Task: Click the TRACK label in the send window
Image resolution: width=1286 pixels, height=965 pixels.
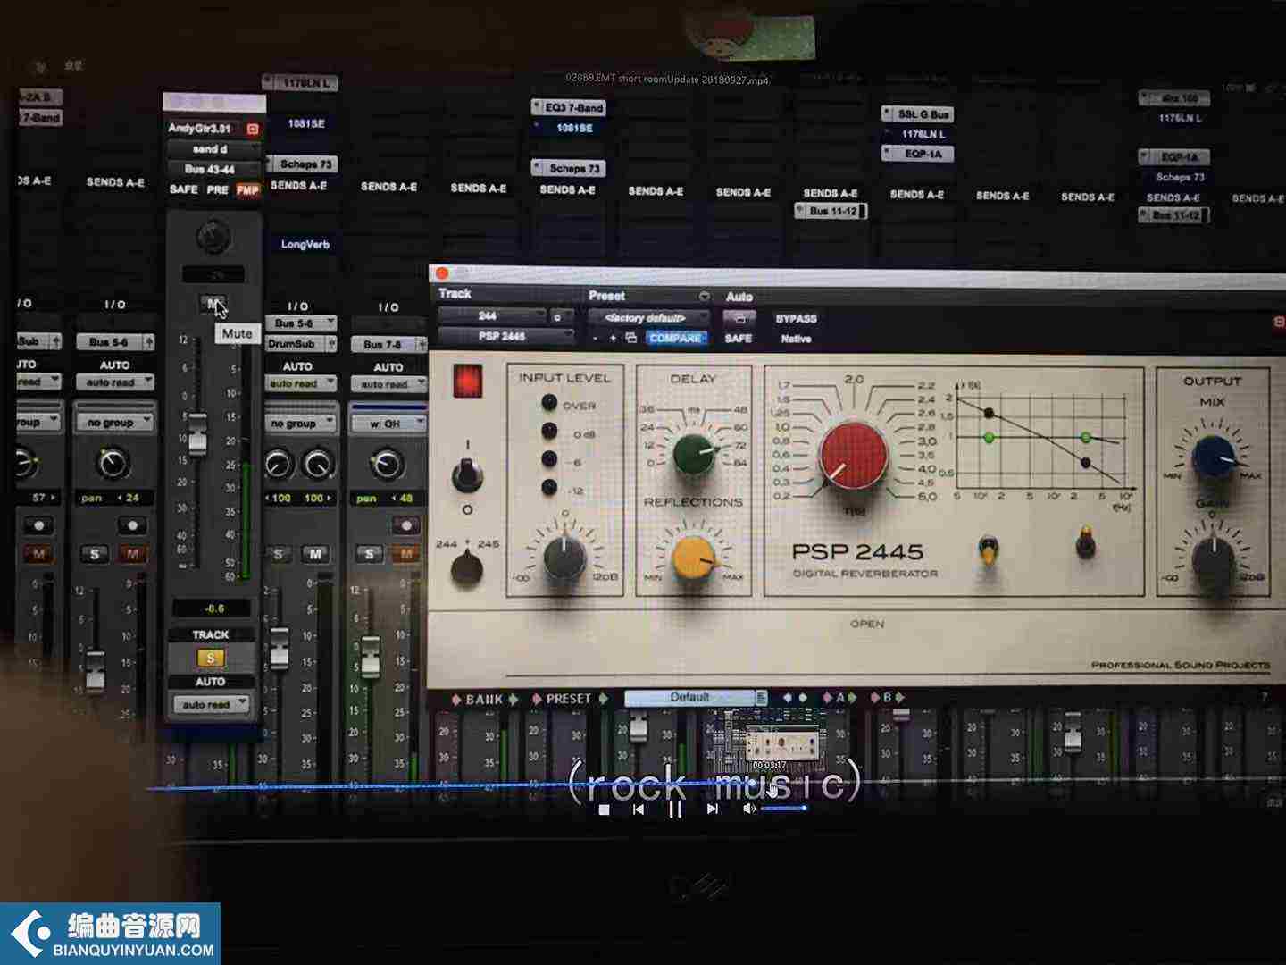Action: click(x=211, y=634)
